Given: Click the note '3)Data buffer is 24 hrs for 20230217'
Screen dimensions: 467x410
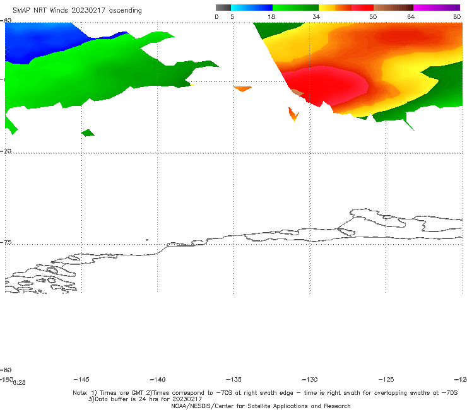Looking at the screenshot, I should [x=145, y=399].
